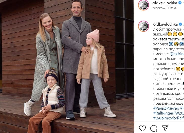Click the woman in quilted coat
The width and height of the screenshot is (184, 133).
46,61
